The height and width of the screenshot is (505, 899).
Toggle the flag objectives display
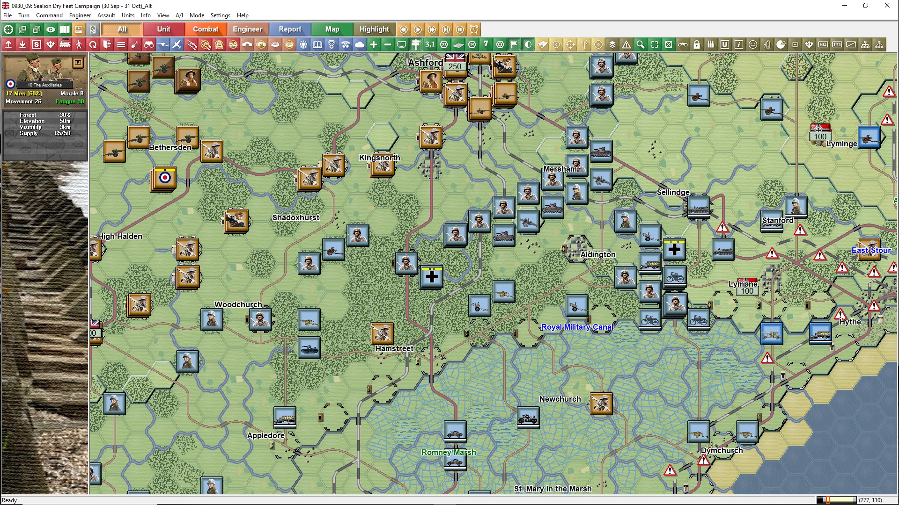514,45
